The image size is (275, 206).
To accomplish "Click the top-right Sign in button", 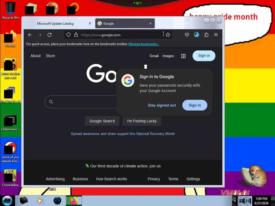I will (x=204, y=56).
